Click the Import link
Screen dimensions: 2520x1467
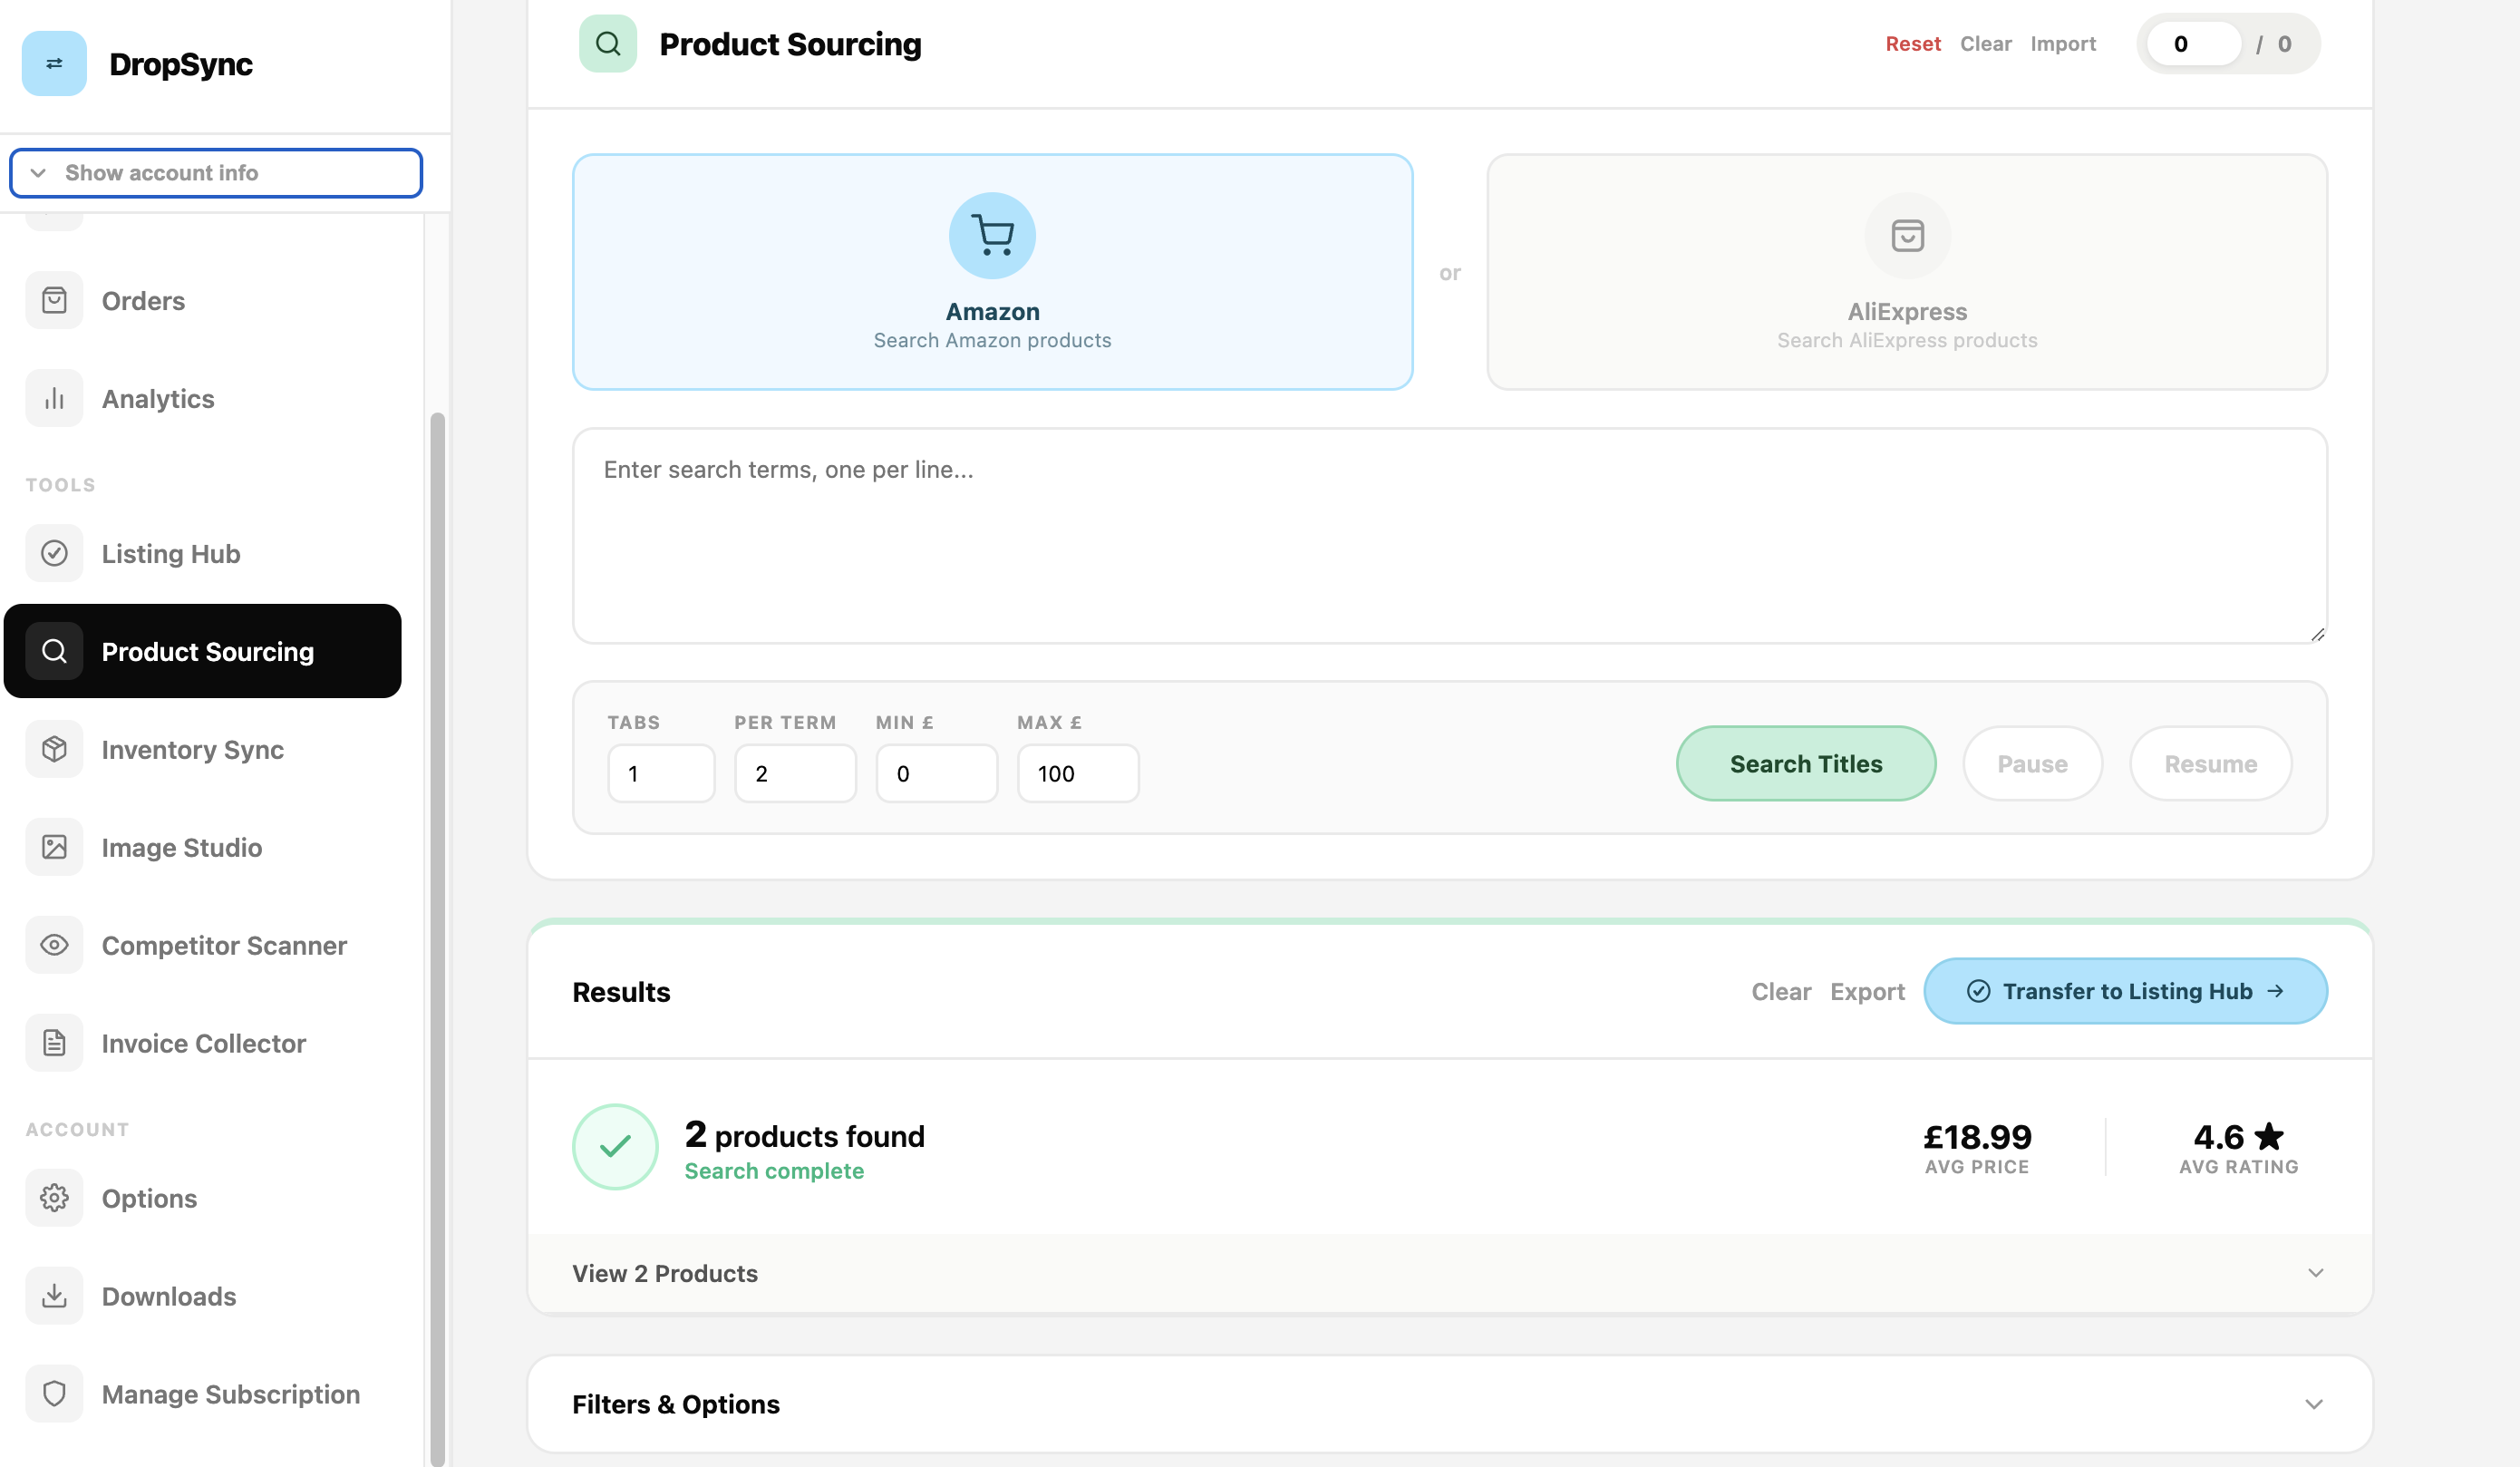(x=2063, y=44)
